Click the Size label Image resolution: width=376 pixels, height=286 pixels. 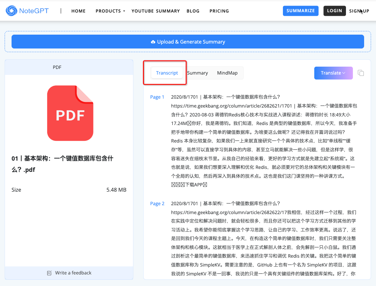[x=16, y=190]
